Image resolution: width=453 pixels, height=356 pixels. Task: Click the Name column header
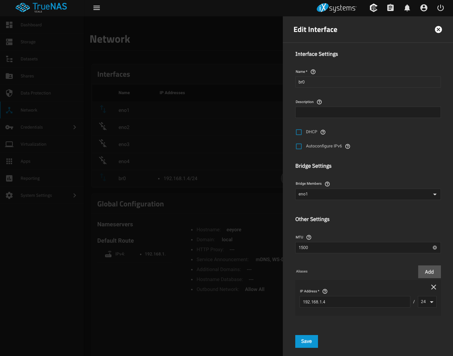pos(124,93)
